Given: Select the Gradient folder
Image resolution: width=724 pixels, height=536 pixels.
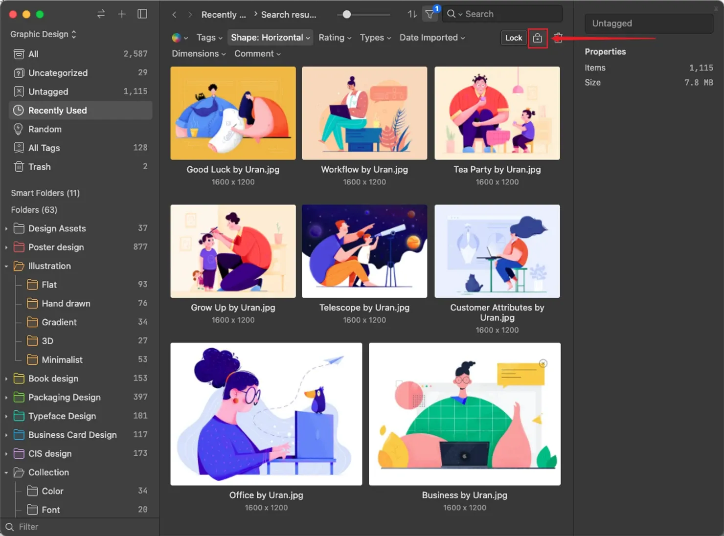Looking at the screenshot, I should coord(88,322).
